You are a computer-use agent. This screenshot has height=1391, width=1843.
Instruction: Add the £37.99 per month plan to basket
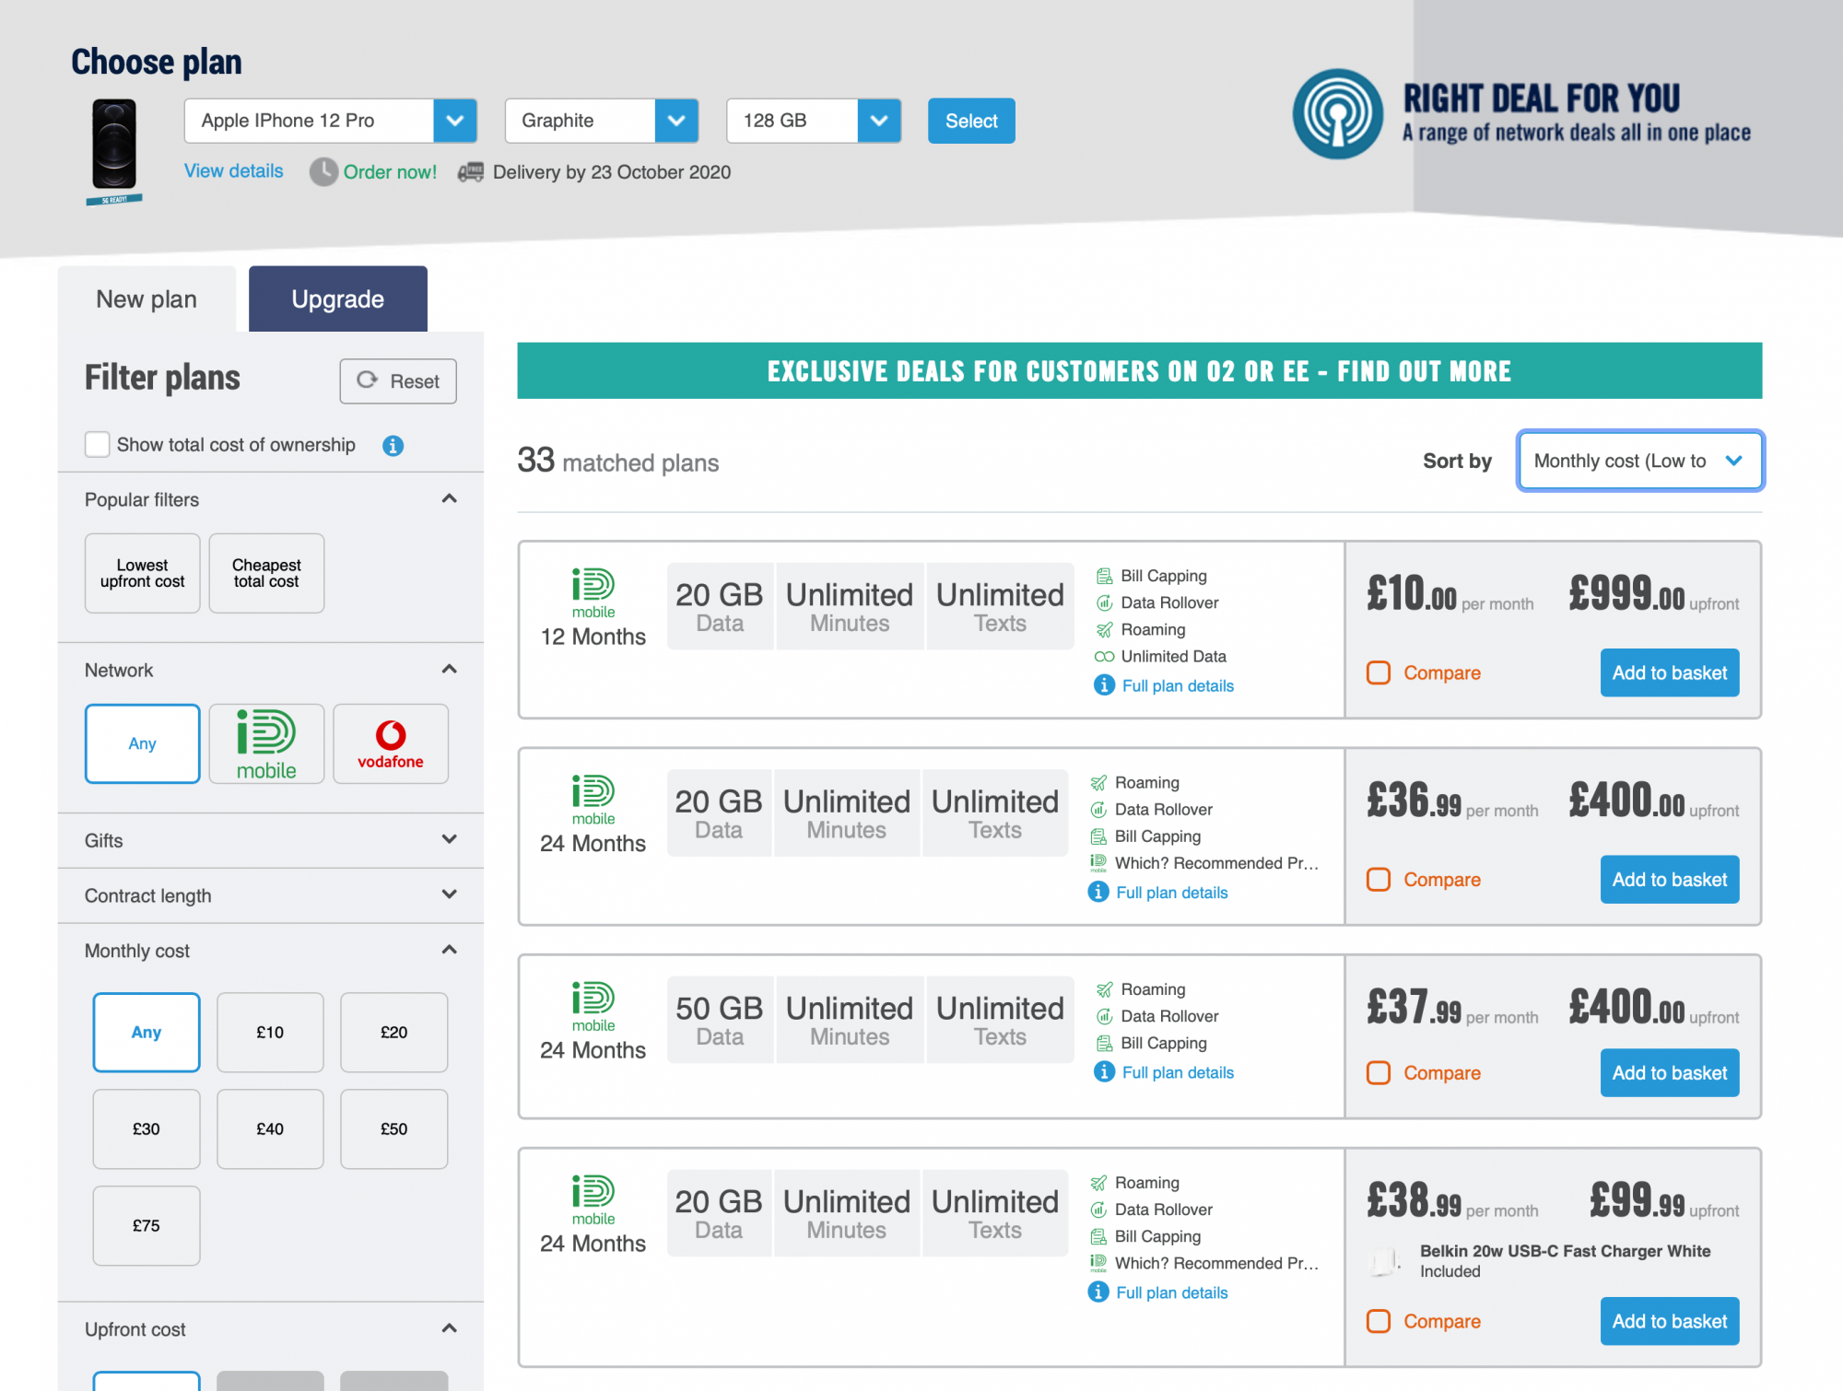1670,1073
